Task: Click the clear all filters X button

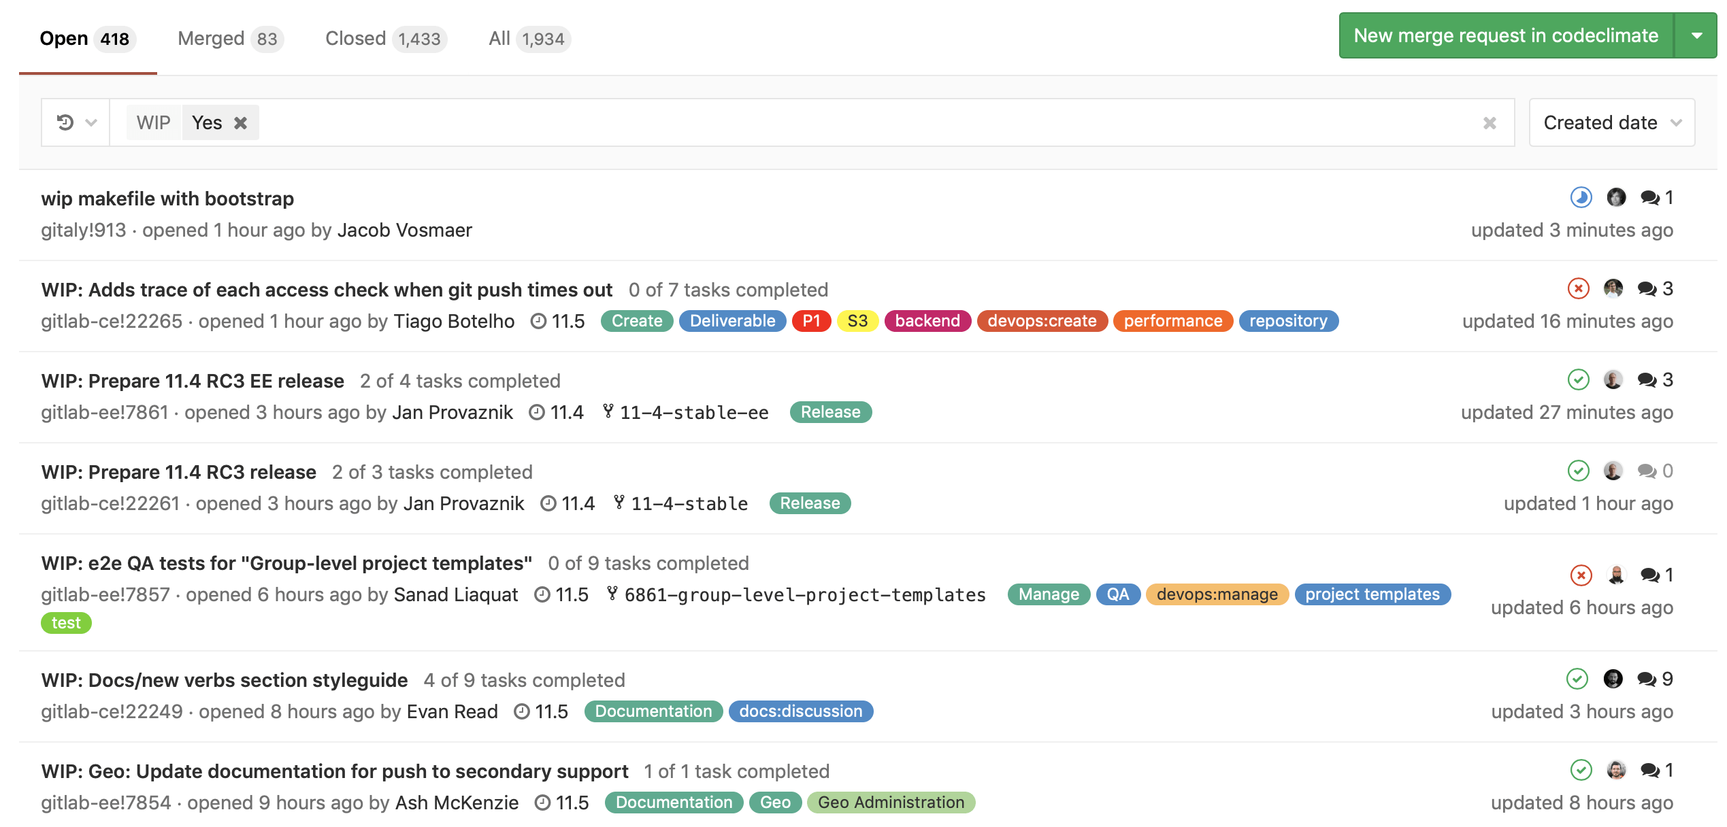Action: pyautogui.click(x=1489, y=122)
